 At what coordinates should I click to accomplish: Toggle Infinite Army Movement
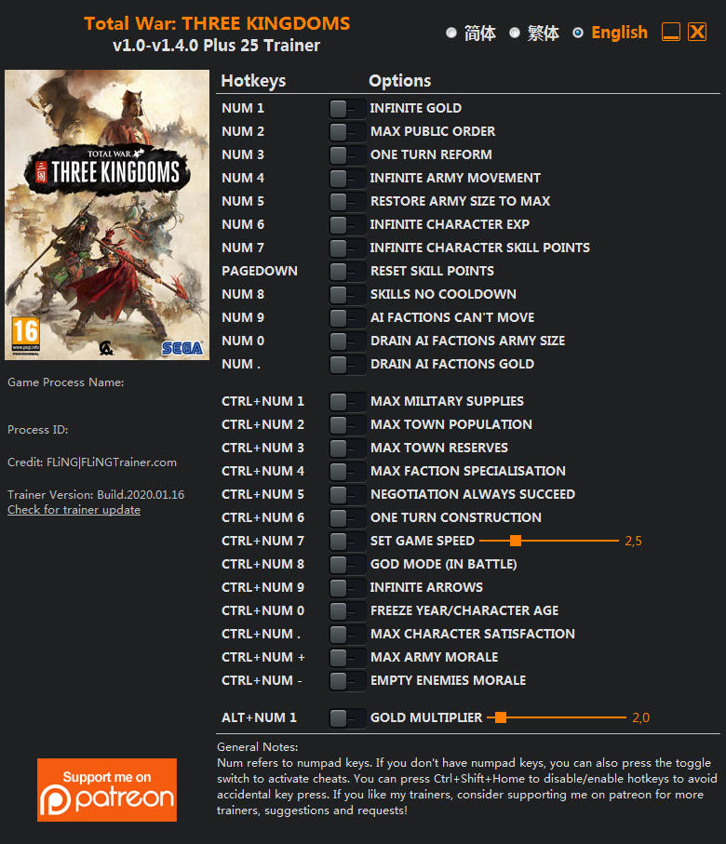click(x=347, y=178)
